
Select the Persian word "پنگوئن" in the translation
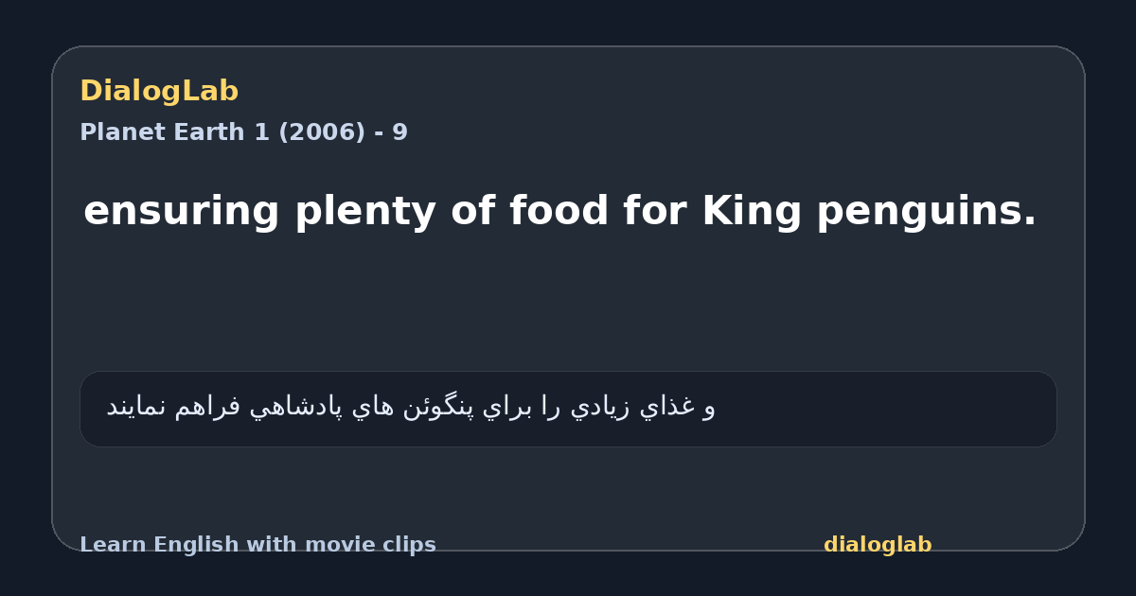coord(439,407)
